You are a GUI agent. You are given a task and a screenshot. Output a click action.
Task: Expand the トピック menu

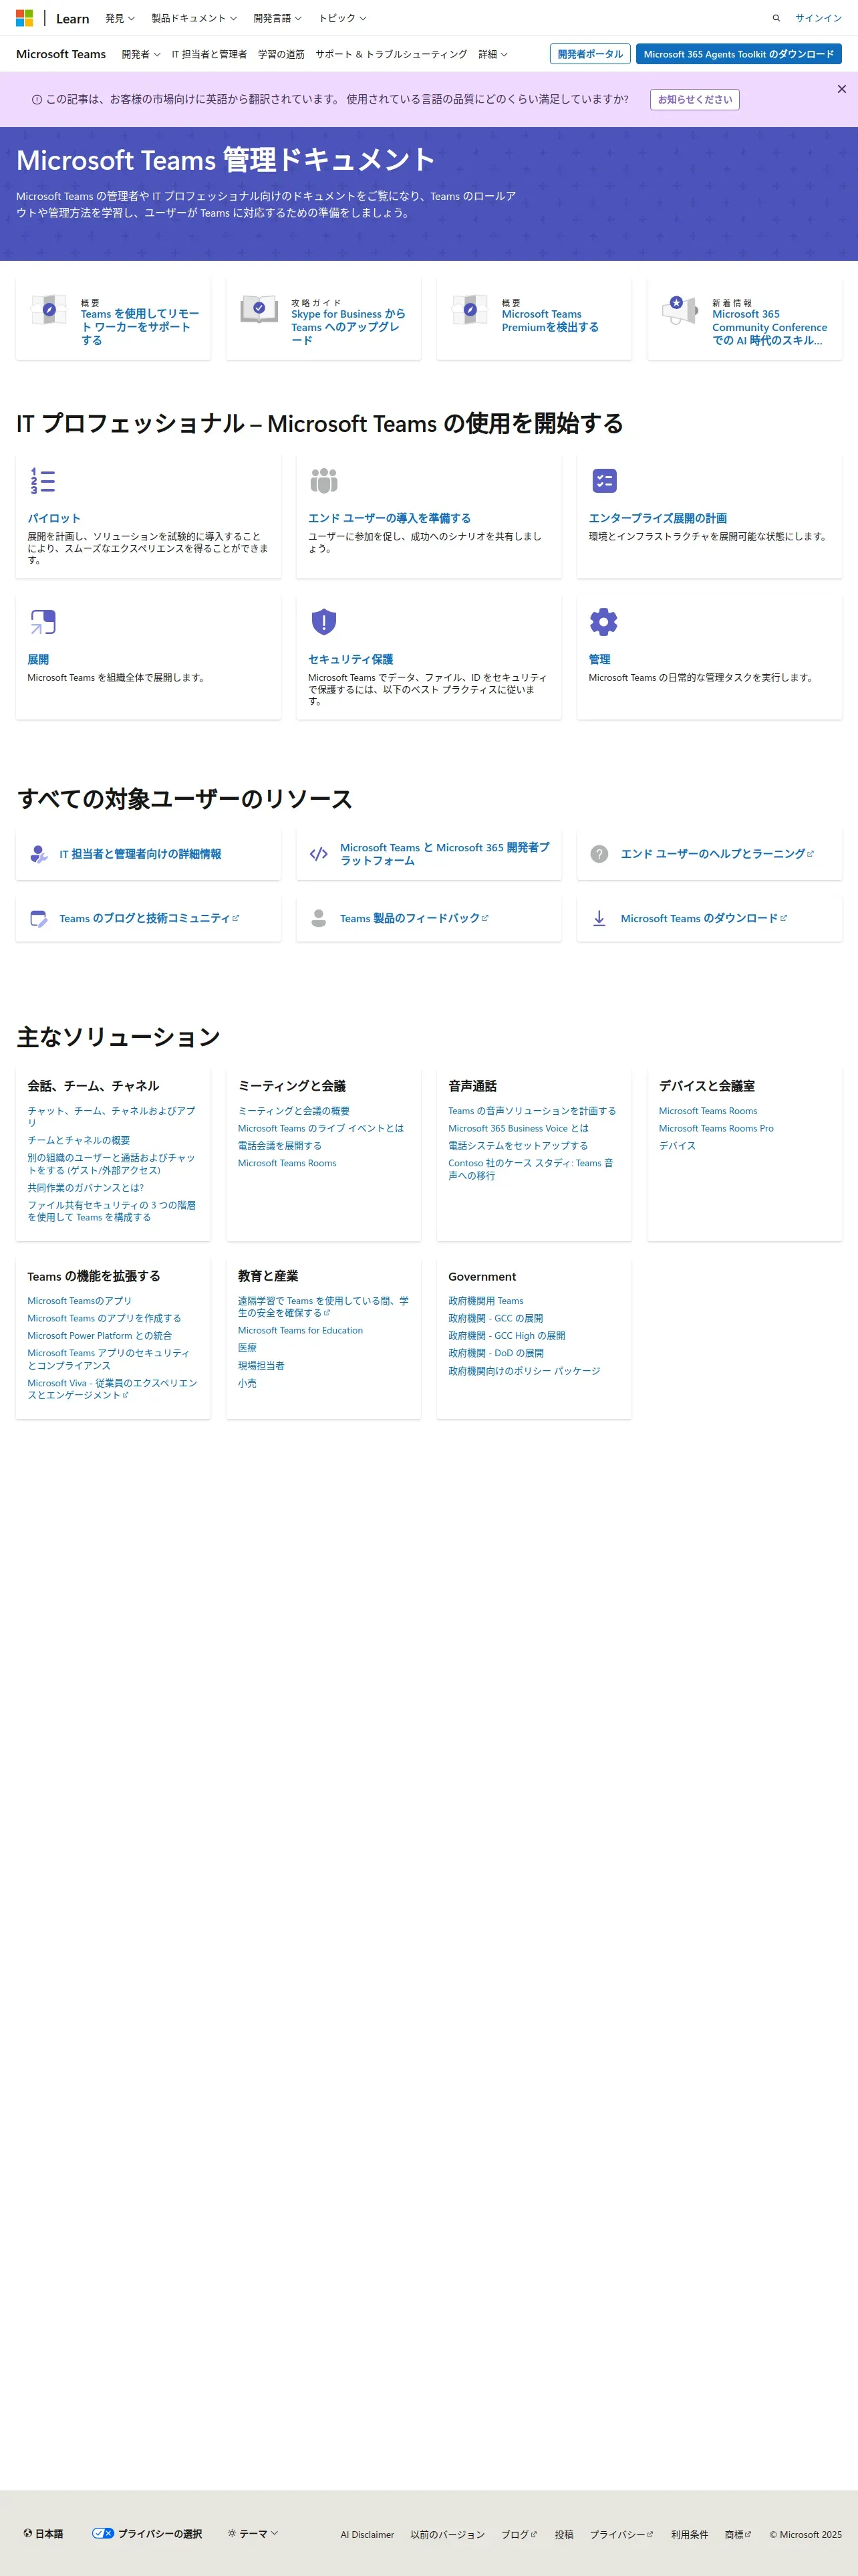pyautogui.click(x=343, y=18)
